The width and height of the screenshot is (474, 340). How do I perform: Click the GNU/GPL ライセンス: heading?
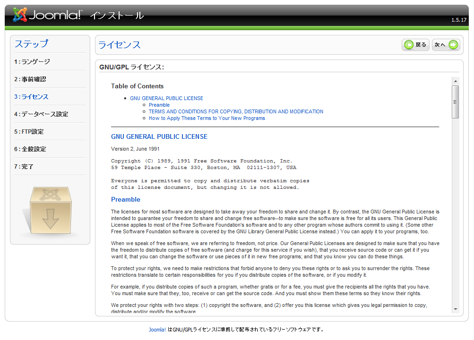click(x=132, y=67)
